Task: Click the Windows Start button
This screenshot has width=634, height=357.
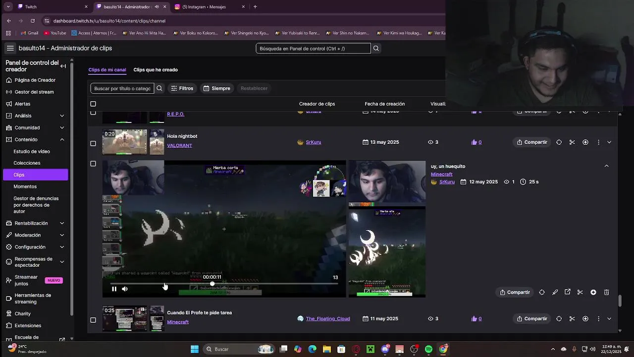Action: click(x=195, y=349)
